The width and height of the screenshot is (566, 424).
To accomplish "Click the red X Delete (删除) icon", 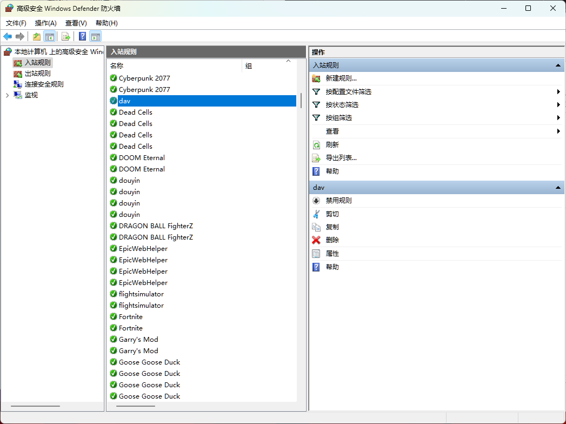I will coord(316,240).
